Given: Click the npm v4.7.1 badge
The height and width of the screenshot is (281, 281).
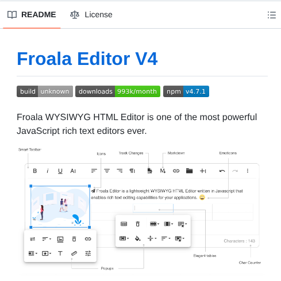Looking at the screenshot, I should click(186, 91).
